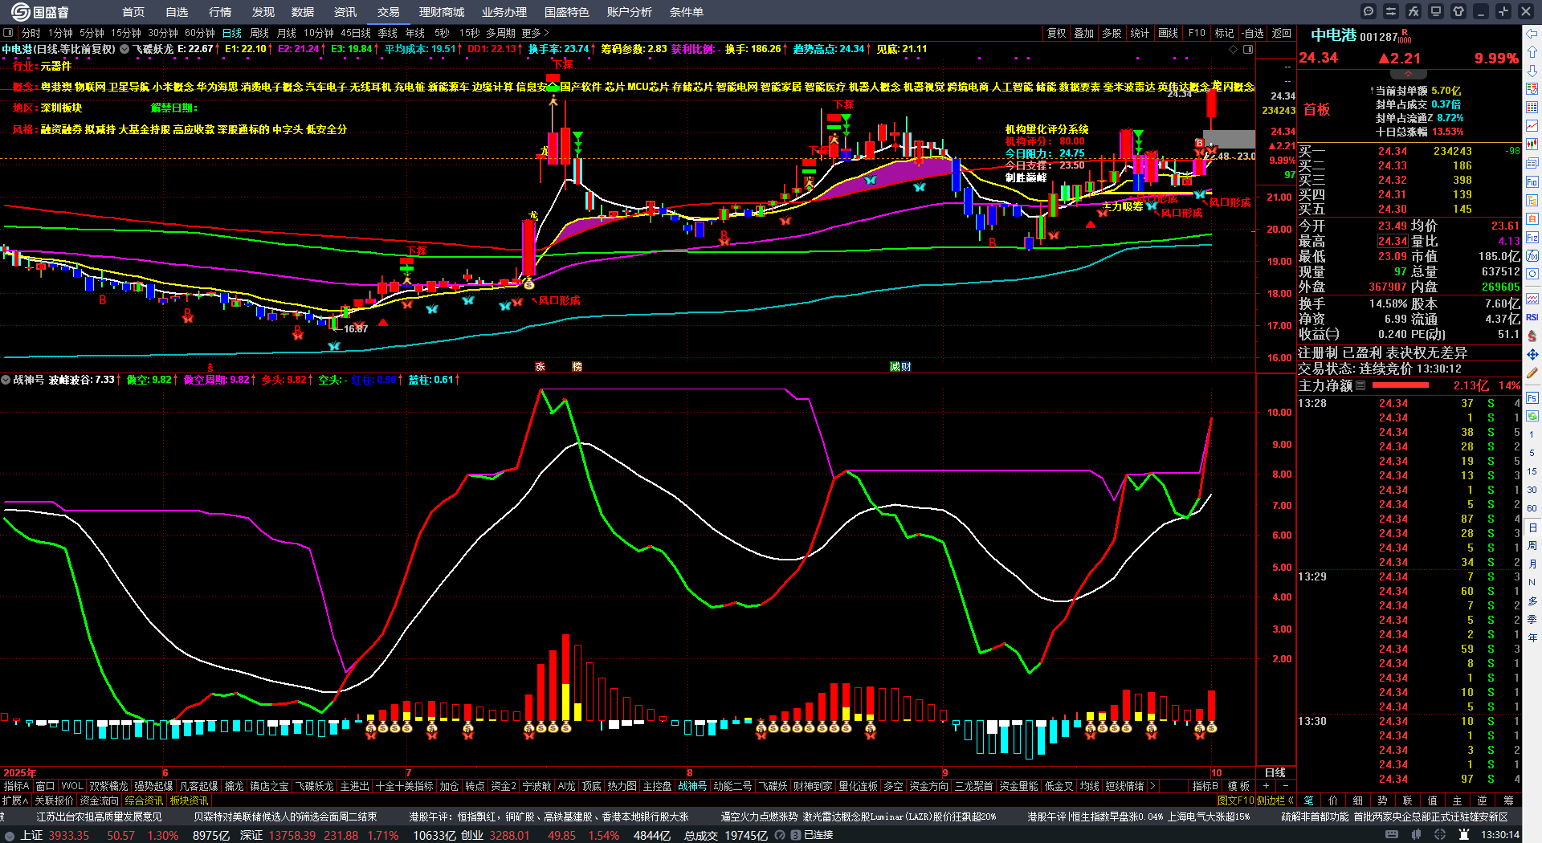Image resolution: width=1542 pixels, height=843 pixels.
Task: Click the 筹 chip distribution tab
Action: coord(1509,800)
